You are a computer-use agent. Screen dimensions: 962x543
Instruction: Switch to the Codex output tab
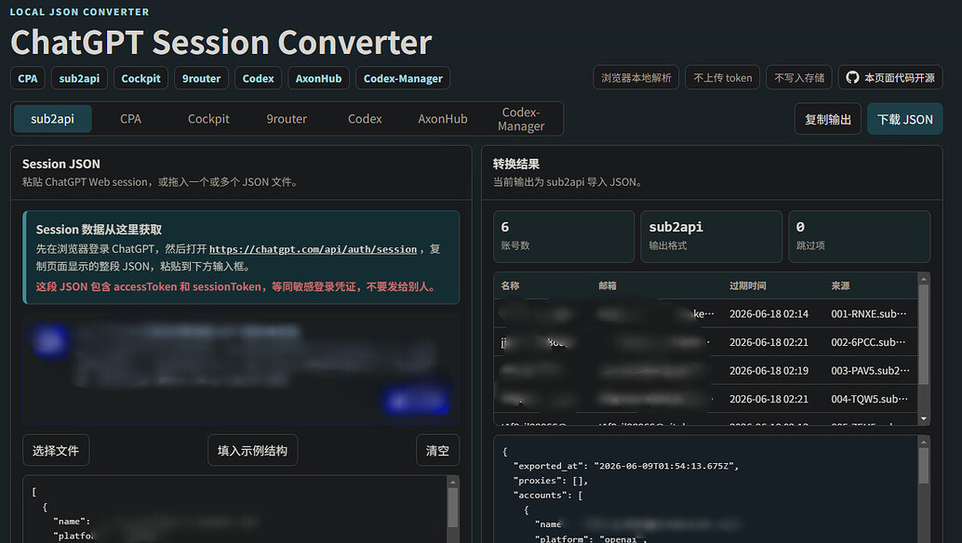pyautogui.click(x=365, y=119)
